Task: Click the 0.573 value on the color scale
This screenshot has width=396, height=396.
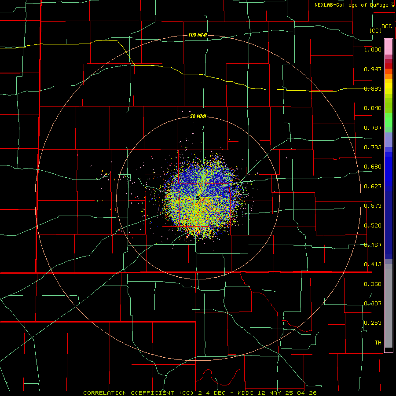Action: 373,206
